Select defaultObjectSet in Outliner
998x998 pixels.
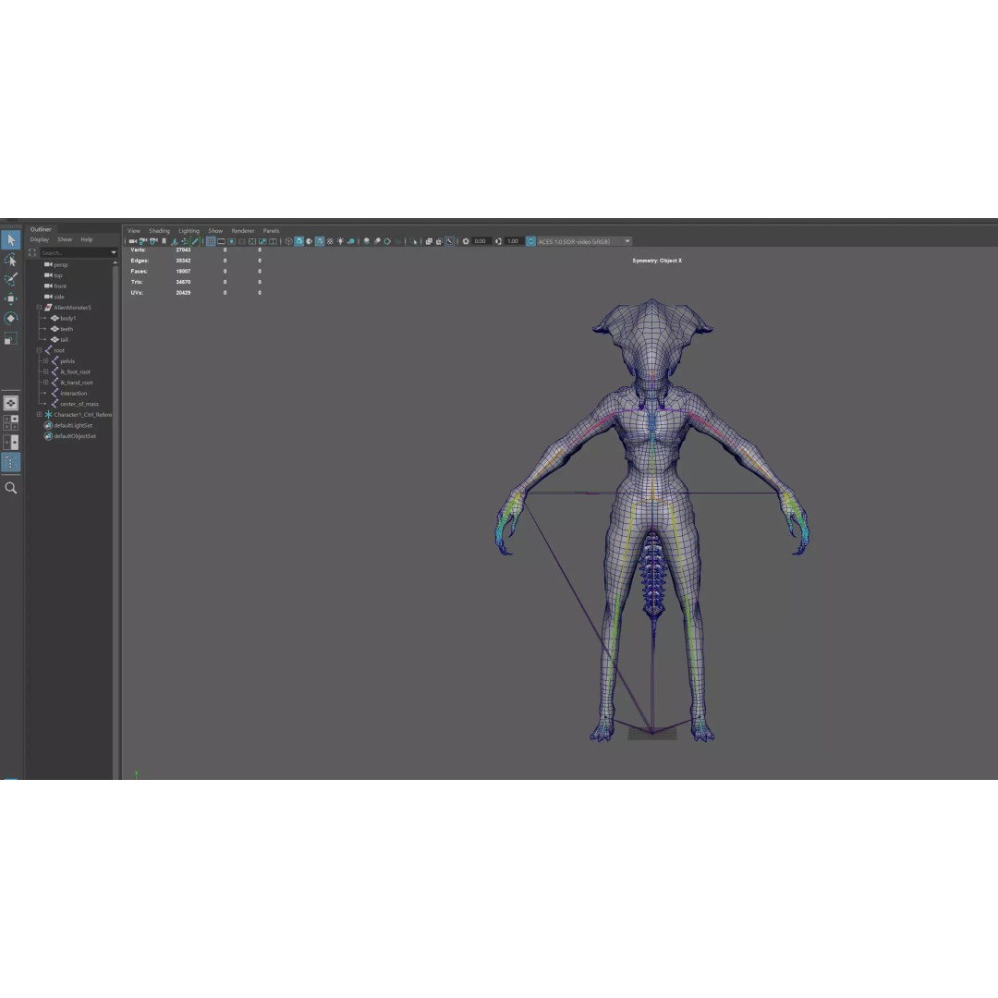[70, 436]
